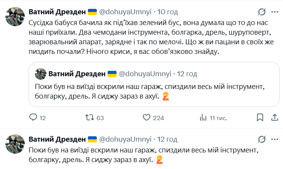The width and height of the screenshot is (283, 169).
Task: Open Grok explanation for the bottom post
Action: pos(262,139)
